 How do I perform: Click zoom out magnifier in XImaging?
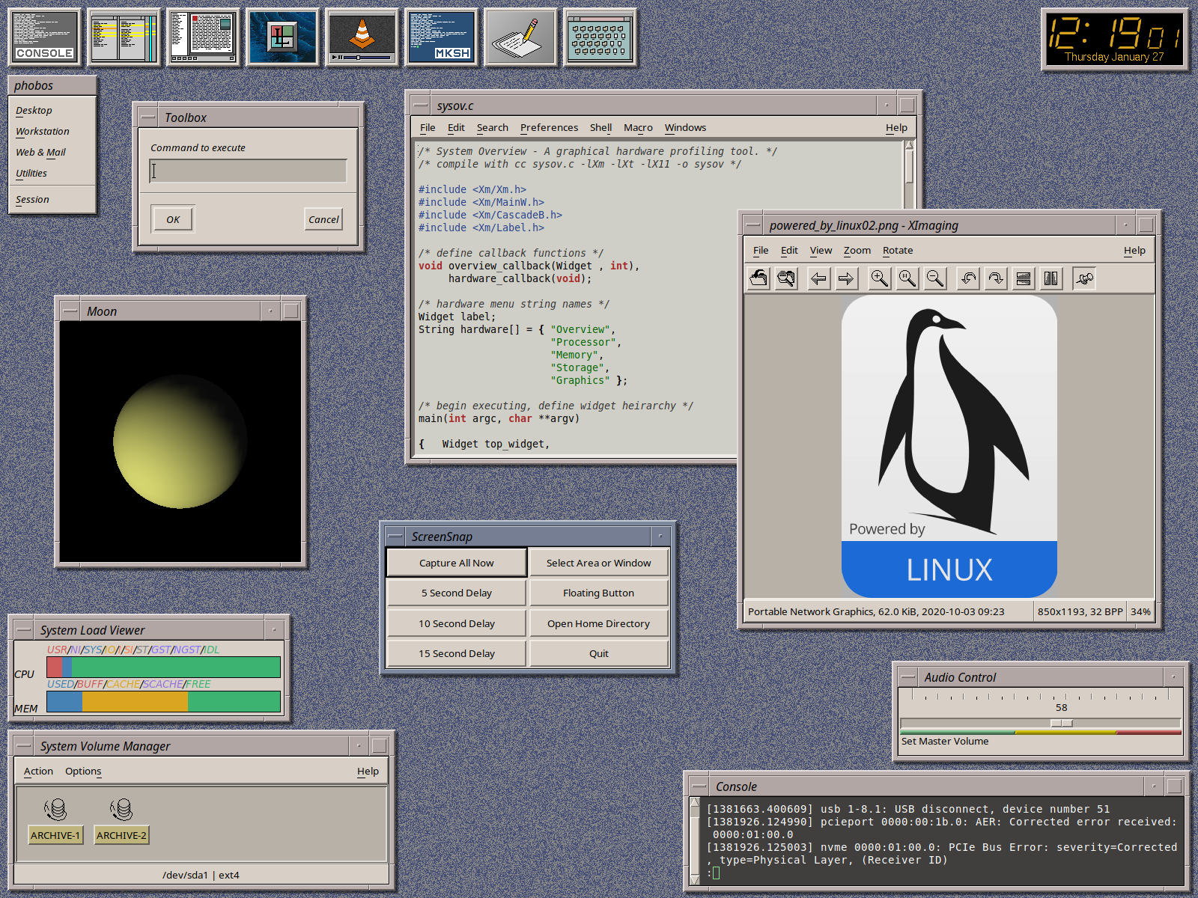tap(935, 278)
